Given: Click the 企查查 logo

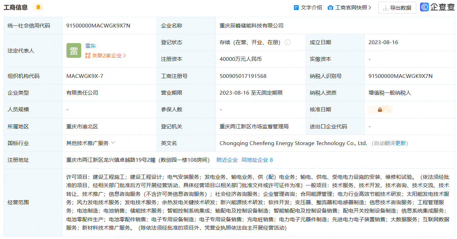Looking at the screenshot, I should (437, 7).
